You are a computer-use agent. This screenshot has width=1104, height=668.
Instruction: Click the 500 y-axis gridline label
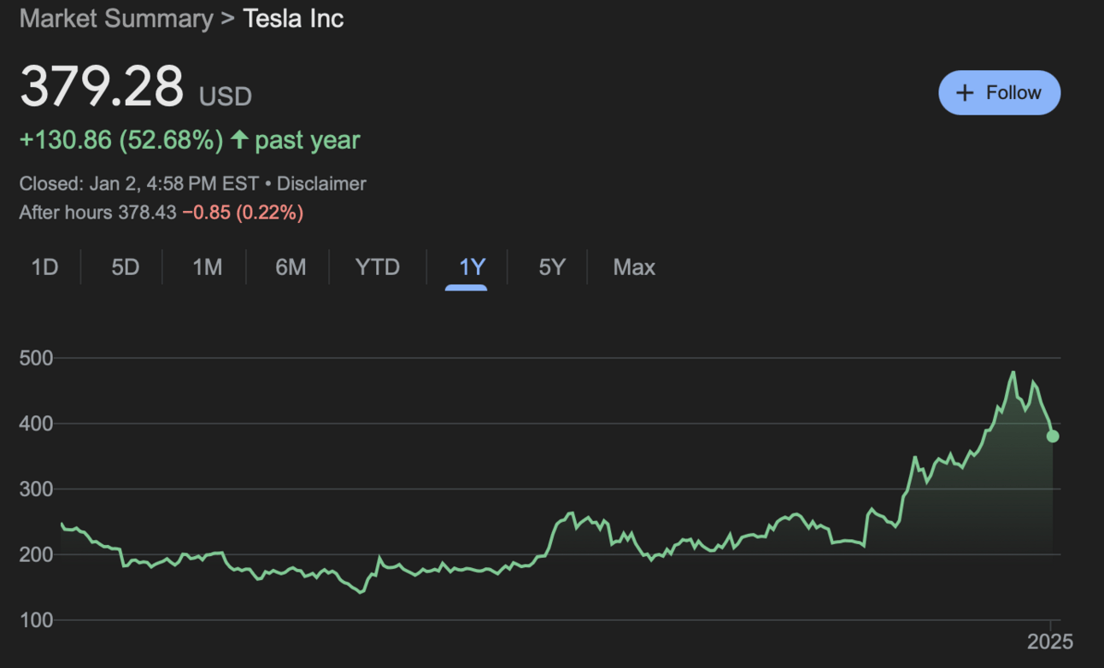pyautogui.click(x=36, y=358)
